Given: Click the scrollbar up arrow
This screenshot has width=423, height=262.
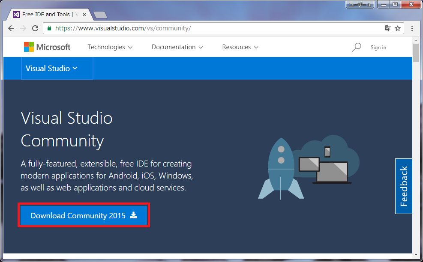Looking at the screenshot, I should tap(416, 40).
